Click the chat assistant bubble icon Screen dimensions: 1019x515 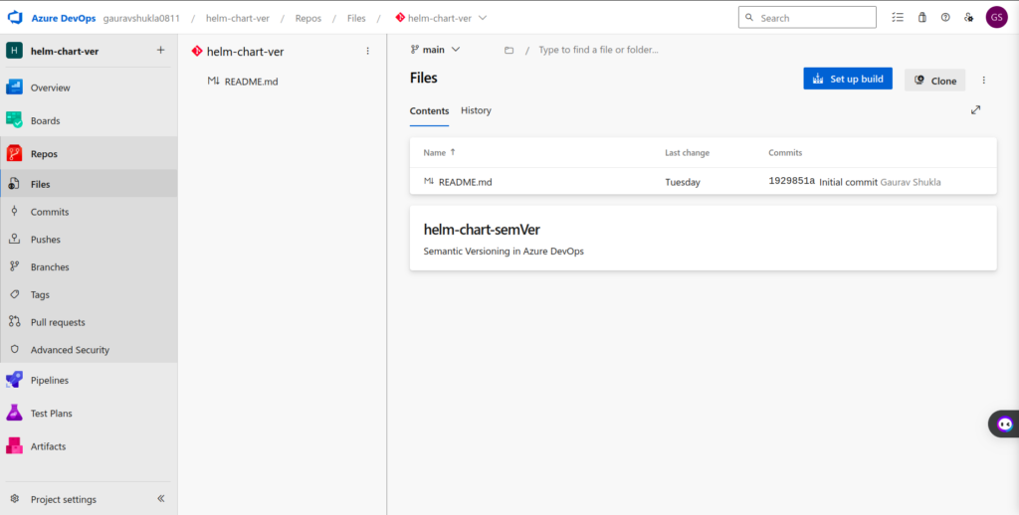pyautogui.click(x=1005, y=425)
